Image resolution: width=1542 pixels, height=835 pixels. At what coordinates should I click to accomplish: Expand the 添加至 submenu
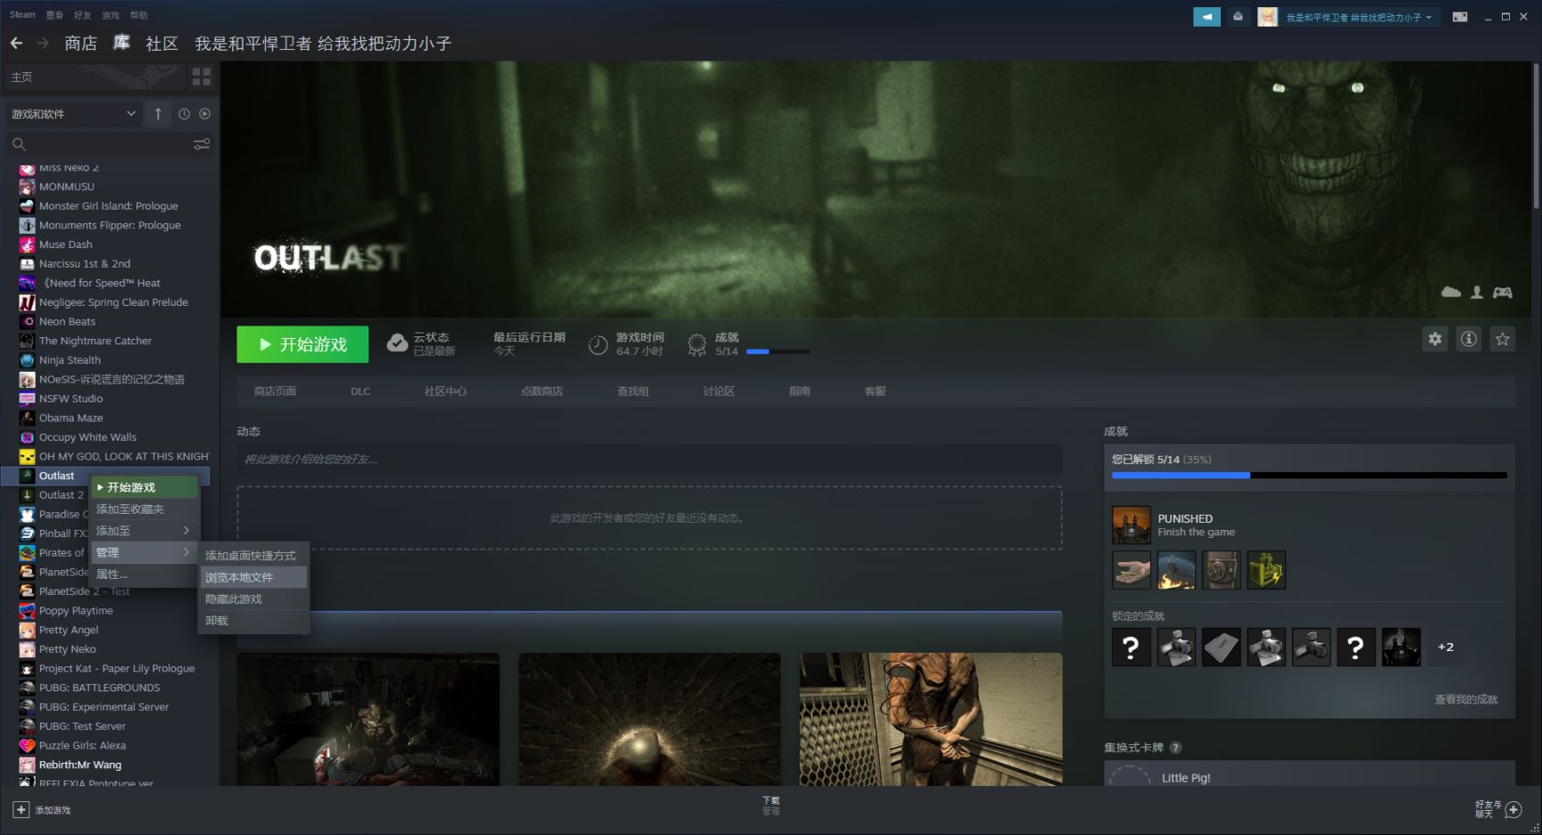pyautogui.click(x=144, y=531)
